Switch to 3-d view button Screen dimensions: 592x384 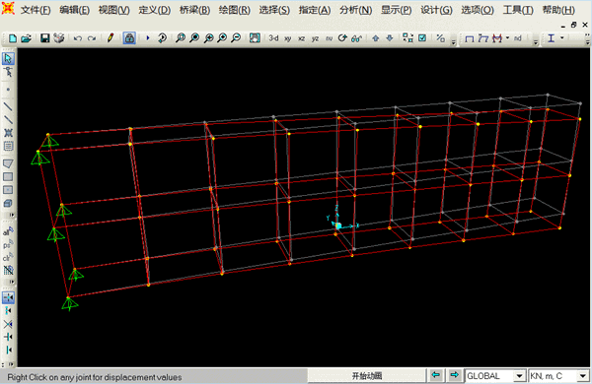pos(273,38)
